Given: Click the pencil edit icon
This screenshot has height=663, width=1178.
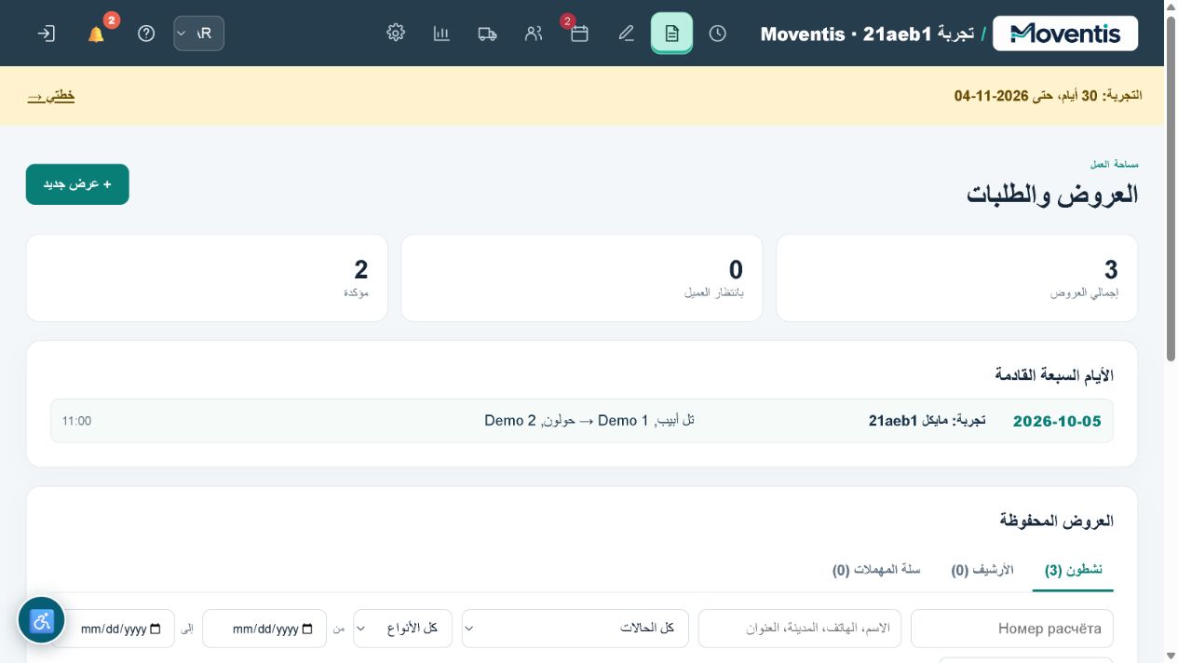Looking at the screenshot, I should [626, 34].
